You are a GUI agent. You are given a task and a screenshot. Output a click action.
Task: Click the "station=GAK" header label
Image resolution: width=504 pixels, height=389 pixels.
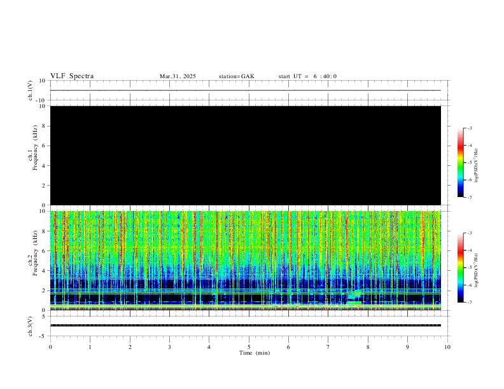(236, 76)
